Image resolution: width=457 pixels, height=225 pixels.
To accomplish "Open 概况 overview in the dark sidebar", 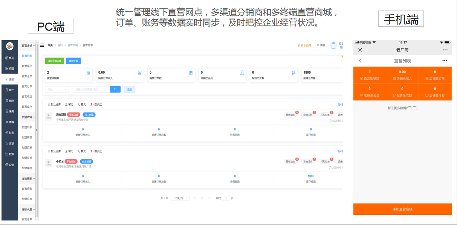I will pos(10,58).
